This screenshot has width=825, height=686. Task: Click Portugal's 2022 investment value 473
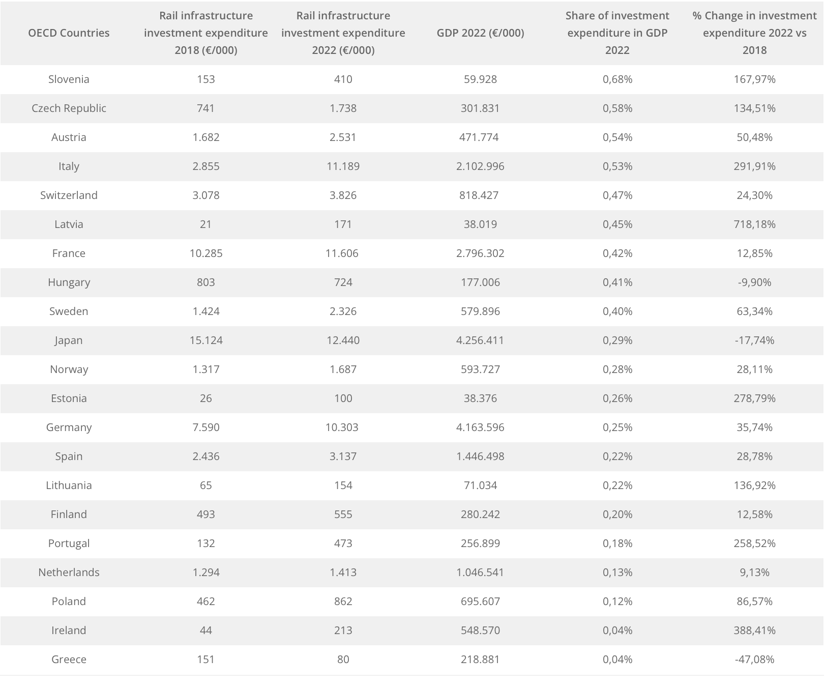click(343, 544)
